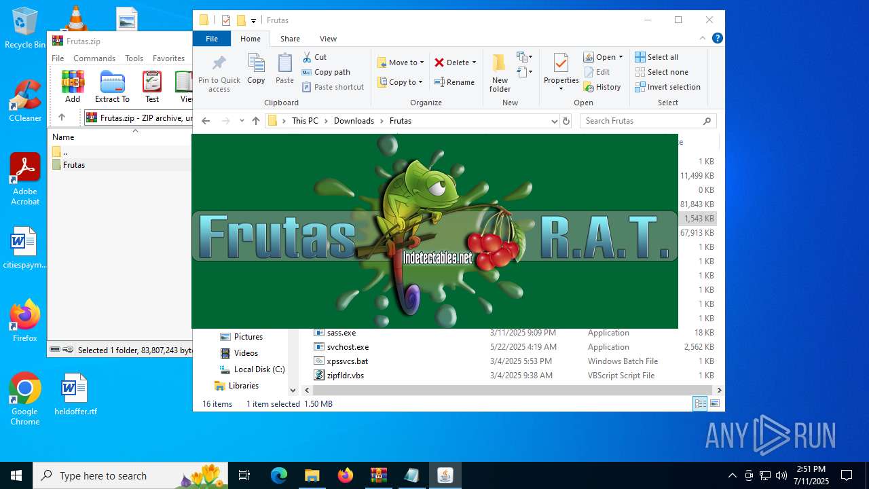Click the Name column header in WinRAR

pyautogui.click(x=63, y=137)
